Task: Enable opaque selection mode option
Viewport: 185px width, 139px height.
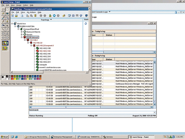Action: [x=5, y=43]
